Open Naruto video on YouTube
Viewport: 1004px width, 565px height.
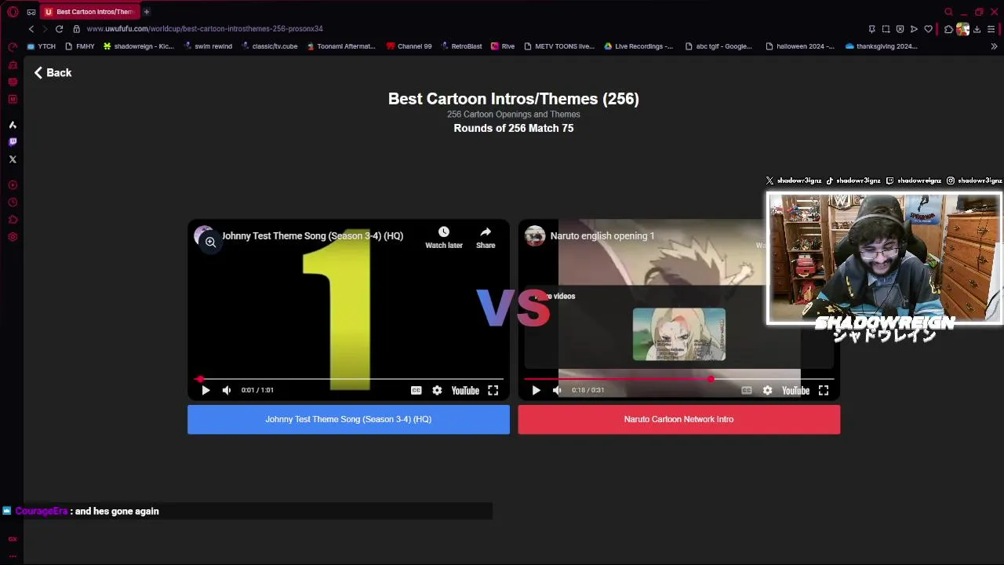tap(795, 390)
